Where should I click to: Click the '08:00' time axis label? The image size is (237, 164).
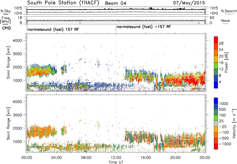tap(86, 158)
